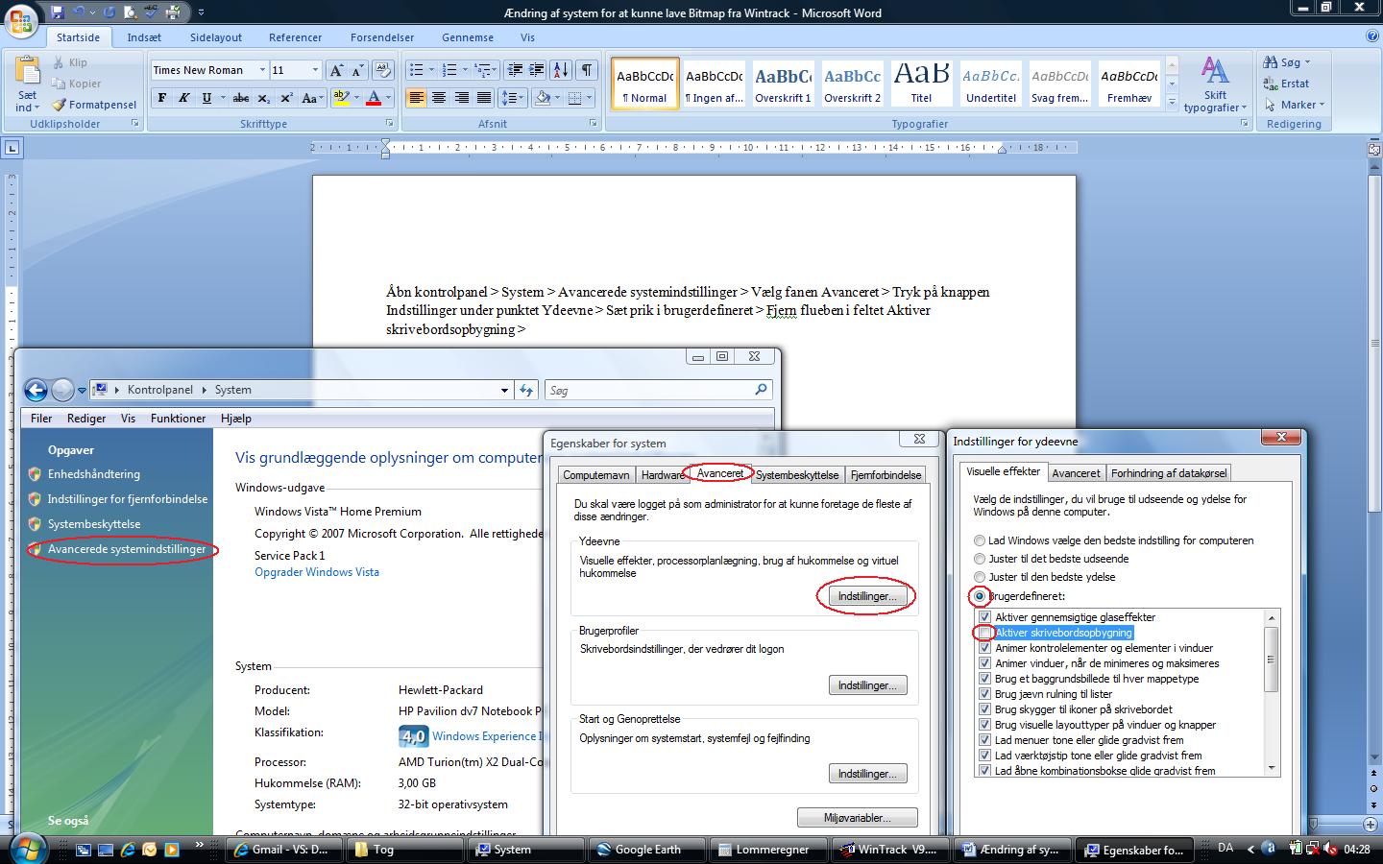1383x864 pixels.
Task: Open Funktioner menu in System window
Action: click(x=178, y=419)
